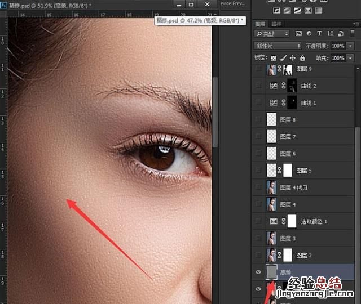The image size is (361, 304).
Task: Select the 图层 4 拷贝 layer
Action: (305, 188)
